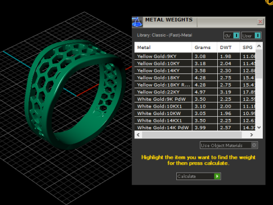Screen dimensions: 273x205
Task: Select the White Gold:9K PdW row
Action: pos(195,99)
